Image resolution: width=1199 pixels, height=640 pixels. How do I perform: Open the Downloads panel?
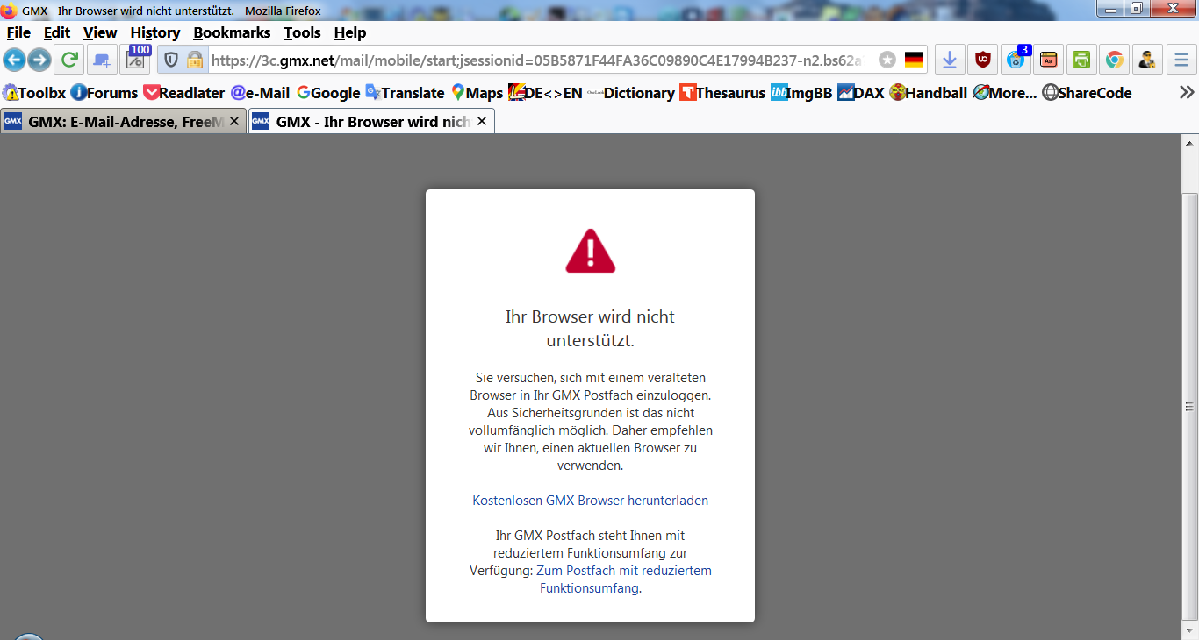949,60
